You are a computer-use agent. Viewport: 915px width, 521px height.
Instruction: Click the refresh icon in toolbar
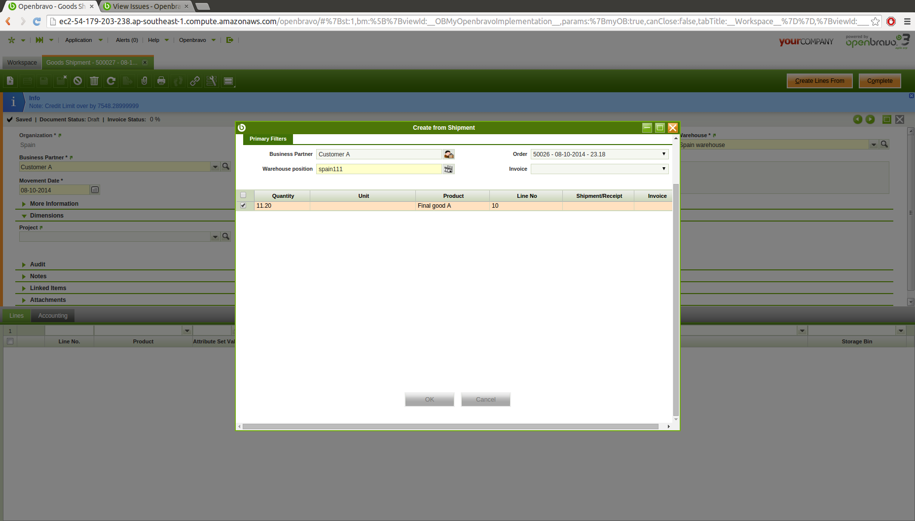tap(111, 81)
